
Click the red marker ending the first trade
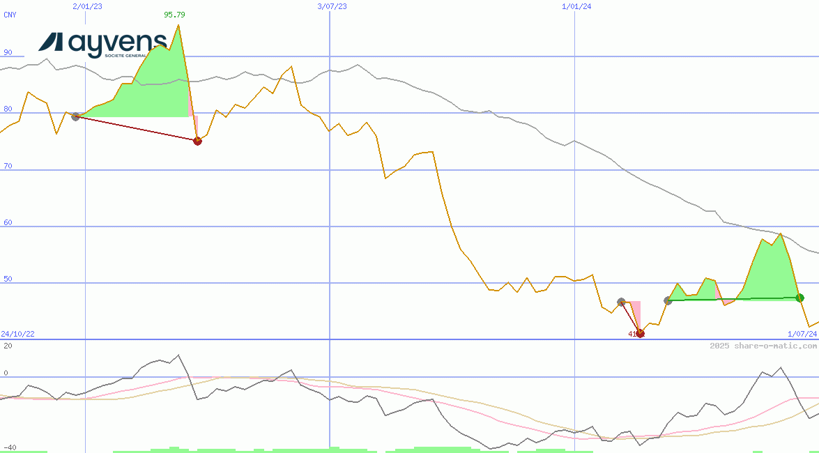pos(197,141)
